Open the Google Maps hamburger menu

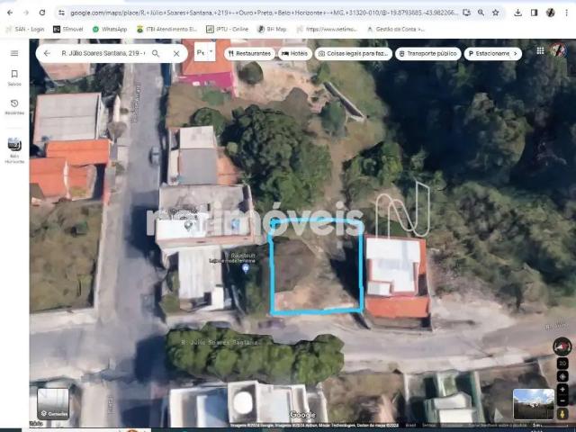point(14,53)
